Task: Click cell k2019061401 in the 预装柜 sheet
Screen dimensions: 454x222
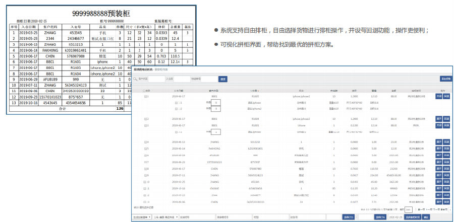Action: pyautogui.click(x=76, y=50)
